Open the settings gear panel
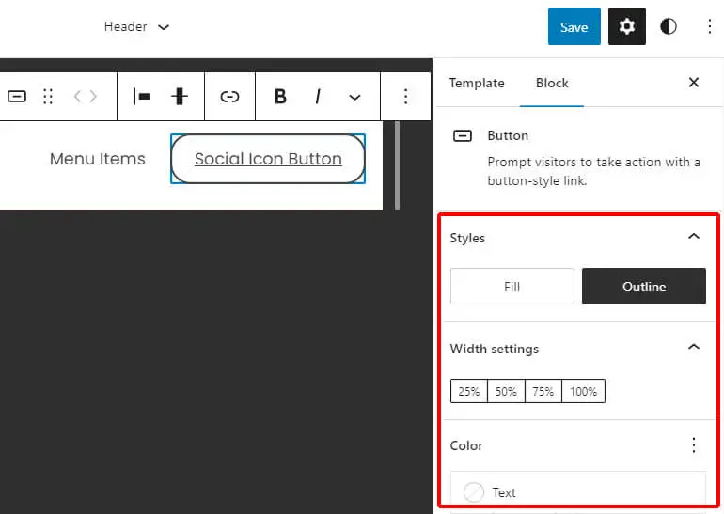This screenshot has width=724, height=514. (x=626, y=26)
